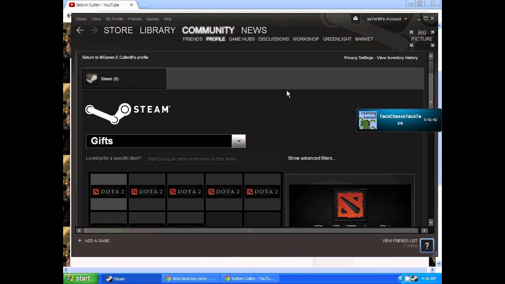Open the View menu
Image resolution: width=505 pixels, height=284 pixels.
coord(96,19)
